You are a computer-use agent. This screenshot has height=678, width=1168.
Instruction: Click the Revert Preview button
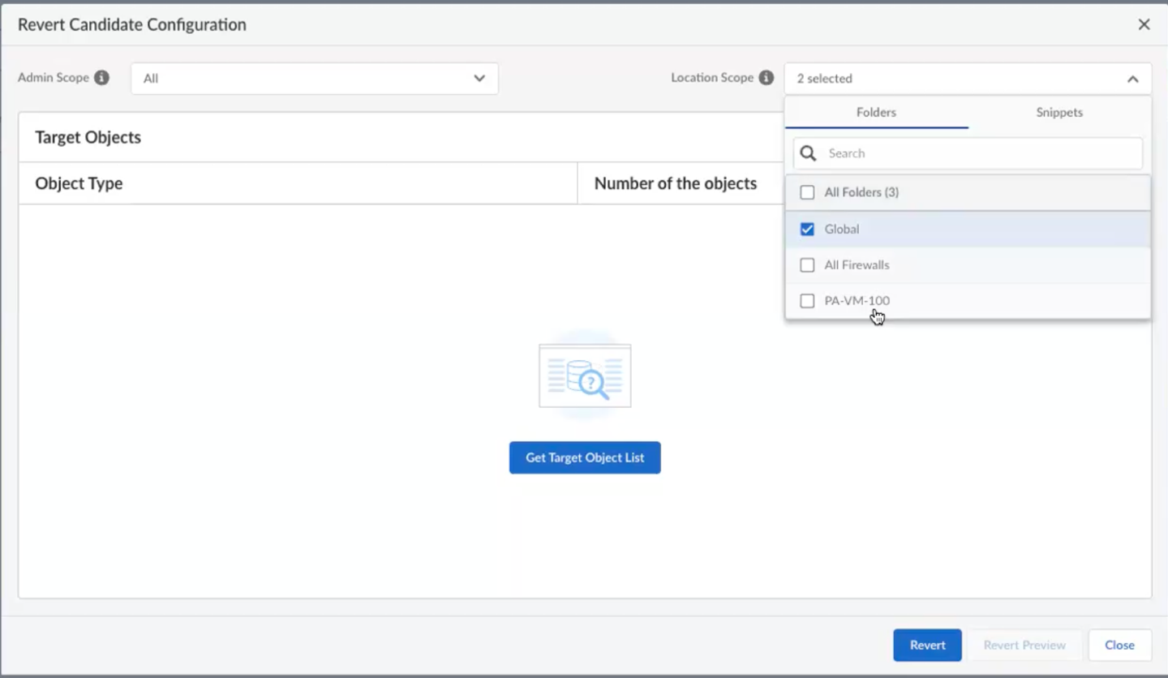1024,646
